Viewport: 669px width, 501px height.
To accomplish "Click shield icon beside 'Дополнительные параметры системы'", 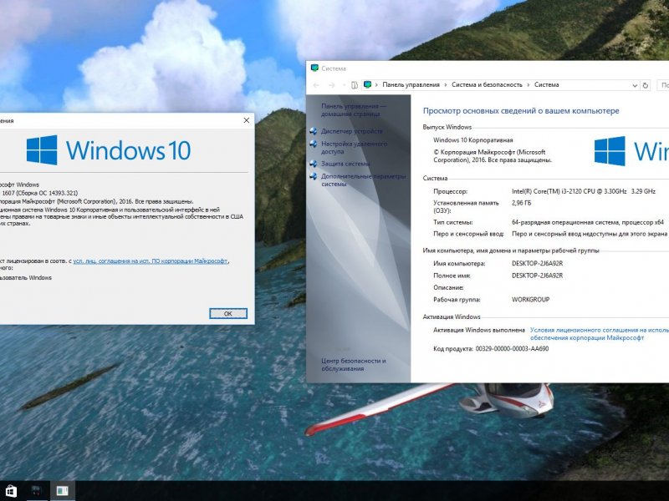I will click(x=313, y=176).
